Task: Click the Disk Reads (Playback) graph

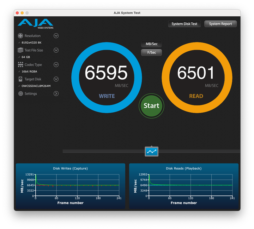Action: 184,185
